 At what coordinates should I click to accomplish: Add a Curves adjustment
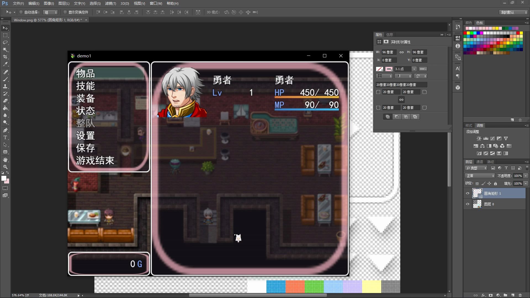click(492, 139)
